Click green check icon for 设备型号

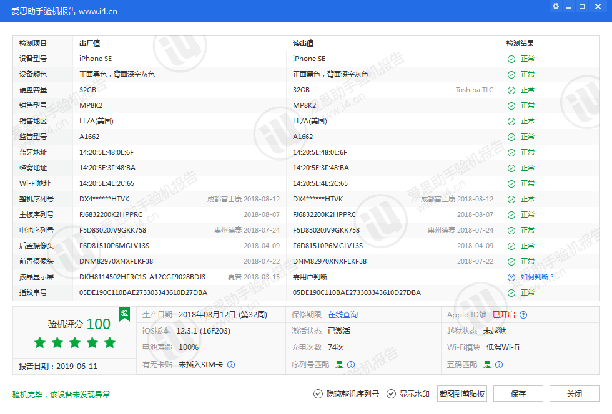pyautogui.click(x=511, y=59)
